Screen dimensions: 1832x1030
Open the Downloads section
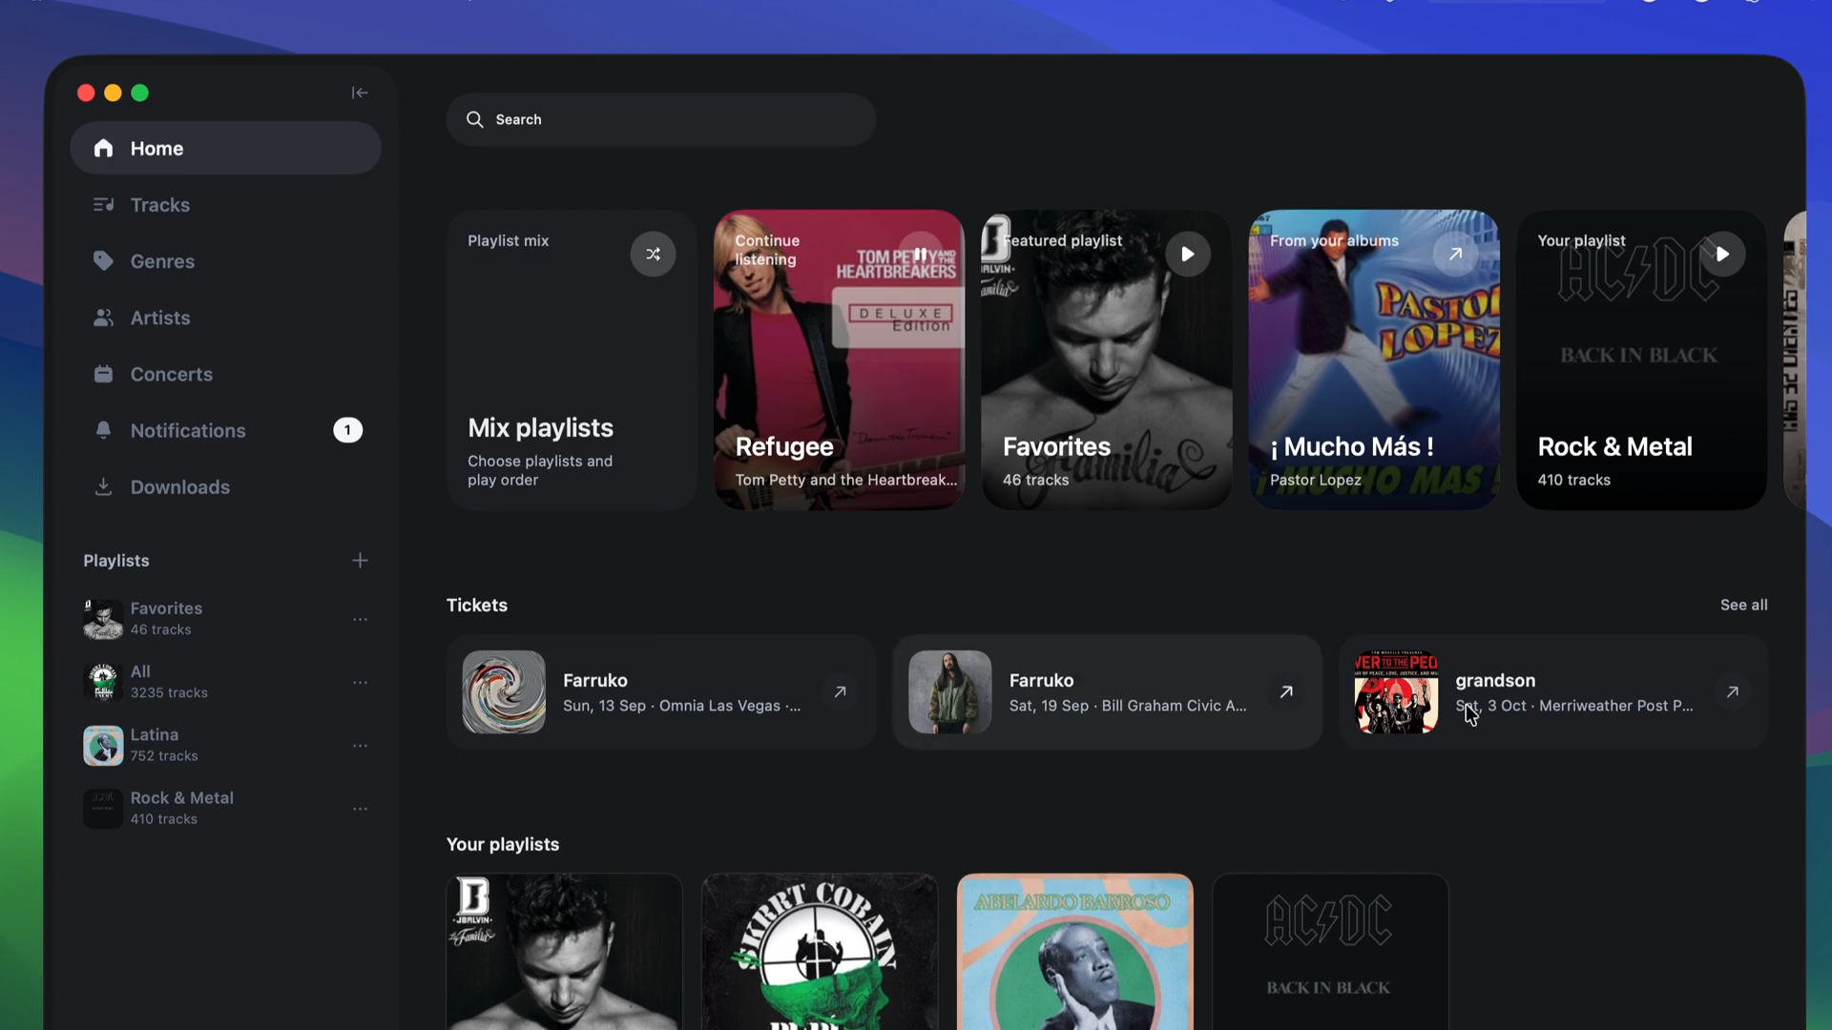(225, 486)
